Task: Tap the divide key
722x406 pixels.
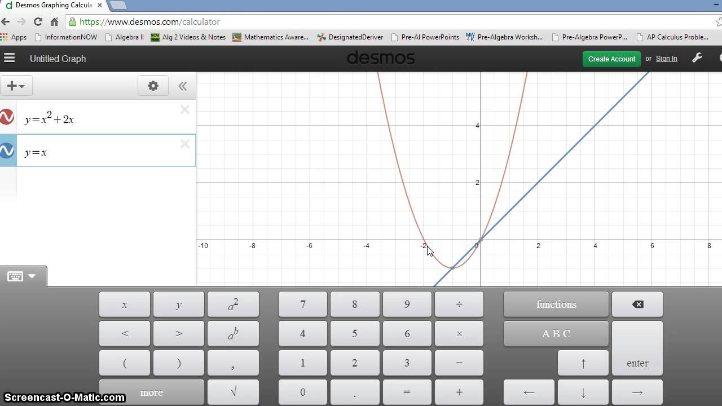Action: coord(459,304)
